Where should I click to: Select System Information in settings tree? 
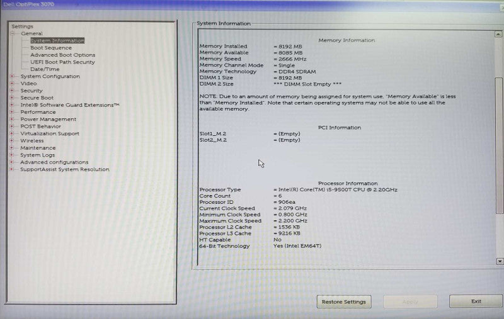tap(57, 41)
